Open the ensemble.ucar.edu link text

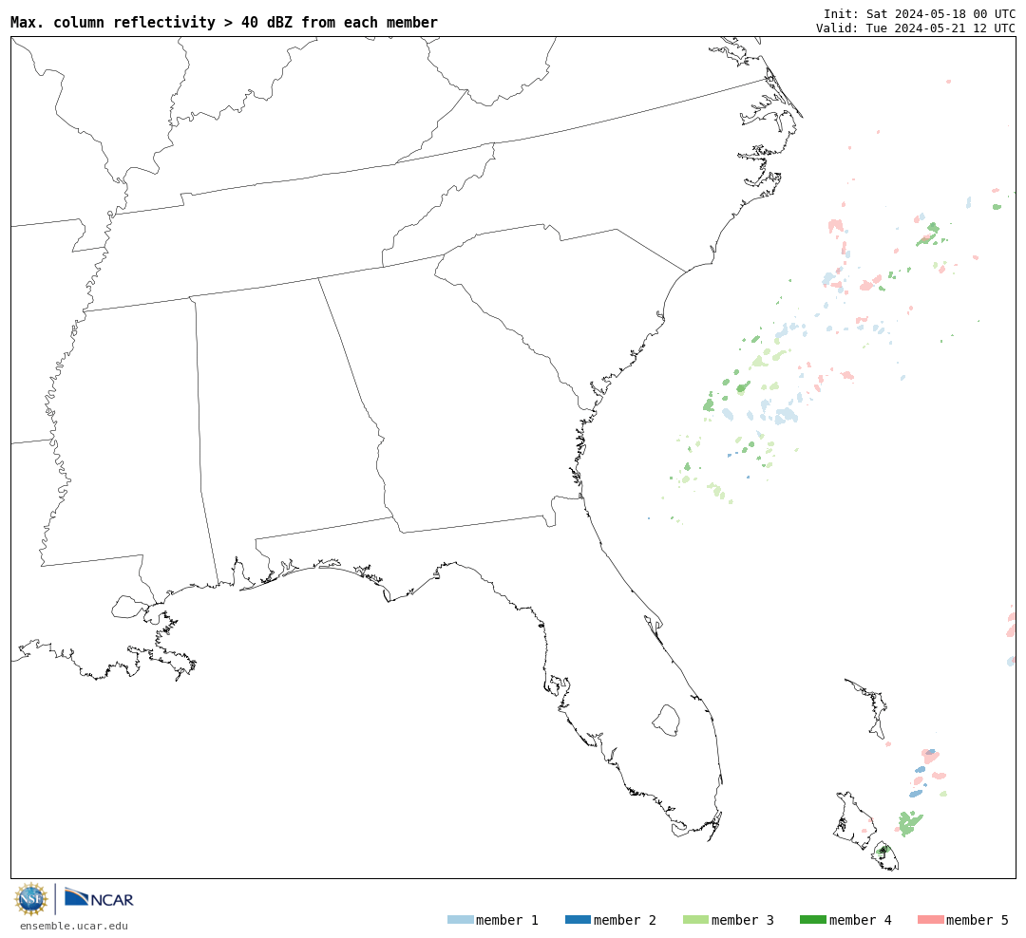click(x=73, y=926)
